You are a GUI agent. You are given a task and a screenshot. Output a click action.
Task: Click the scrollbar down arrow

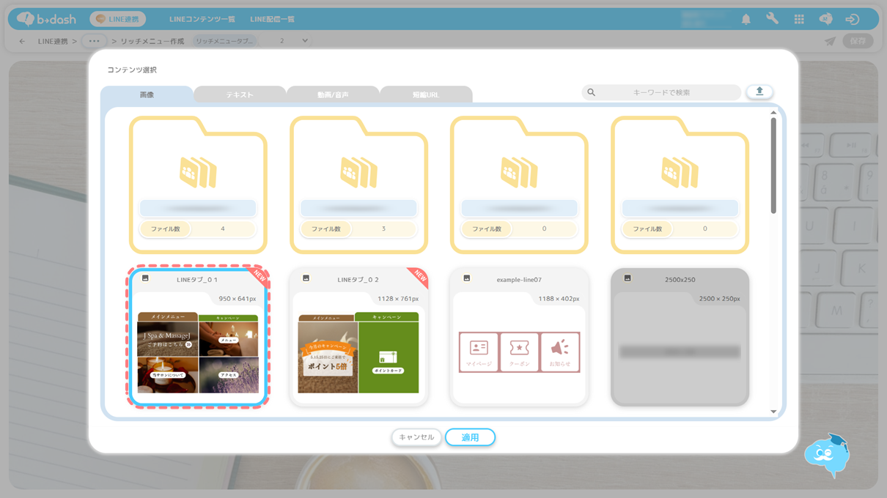tap(773, 412)
